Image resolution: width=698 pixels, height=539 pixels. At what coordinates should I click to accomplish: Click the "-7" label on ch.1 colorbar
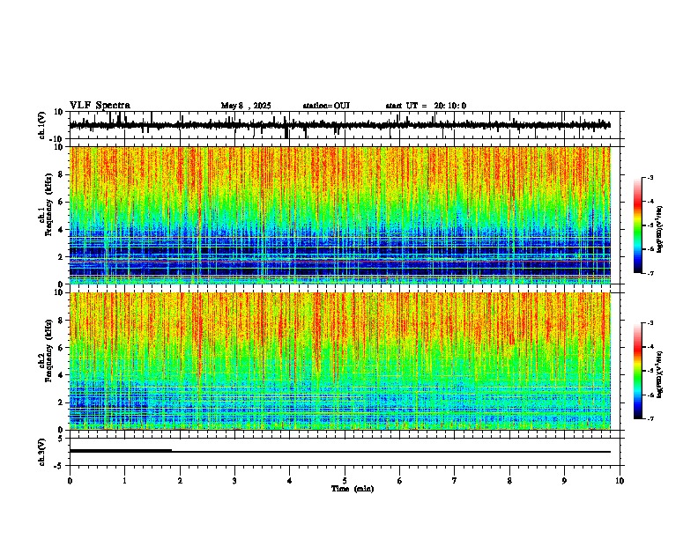650,273
